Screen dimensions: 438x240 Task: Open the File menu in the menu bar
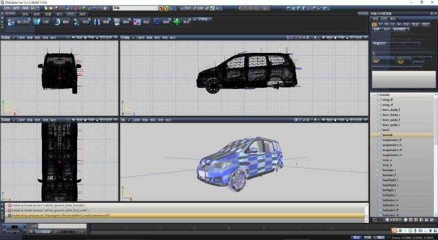pos(6,8)
